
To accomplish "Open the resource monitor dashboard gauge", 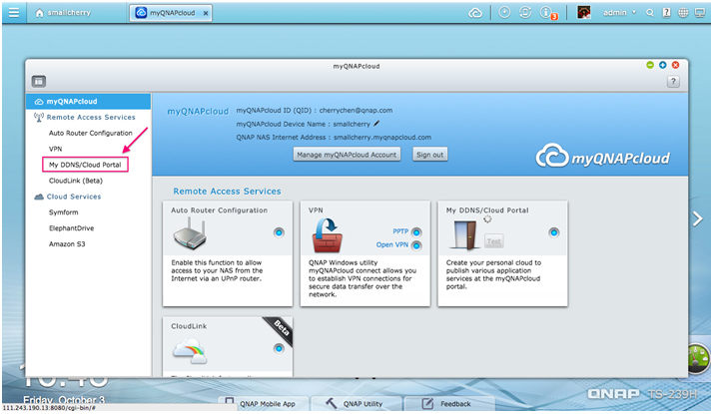I will [x=699, y=358].
